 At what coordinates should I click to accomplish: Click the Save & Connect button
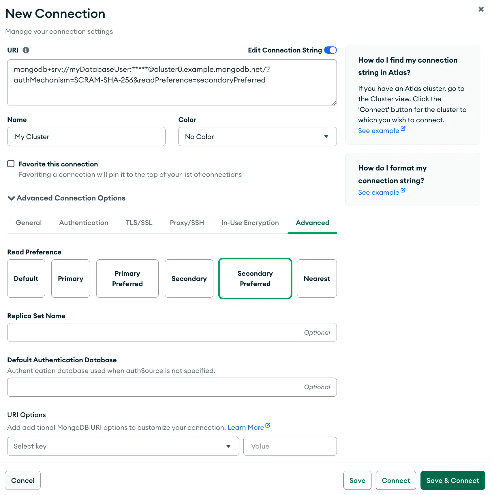(x=452, y=480)
